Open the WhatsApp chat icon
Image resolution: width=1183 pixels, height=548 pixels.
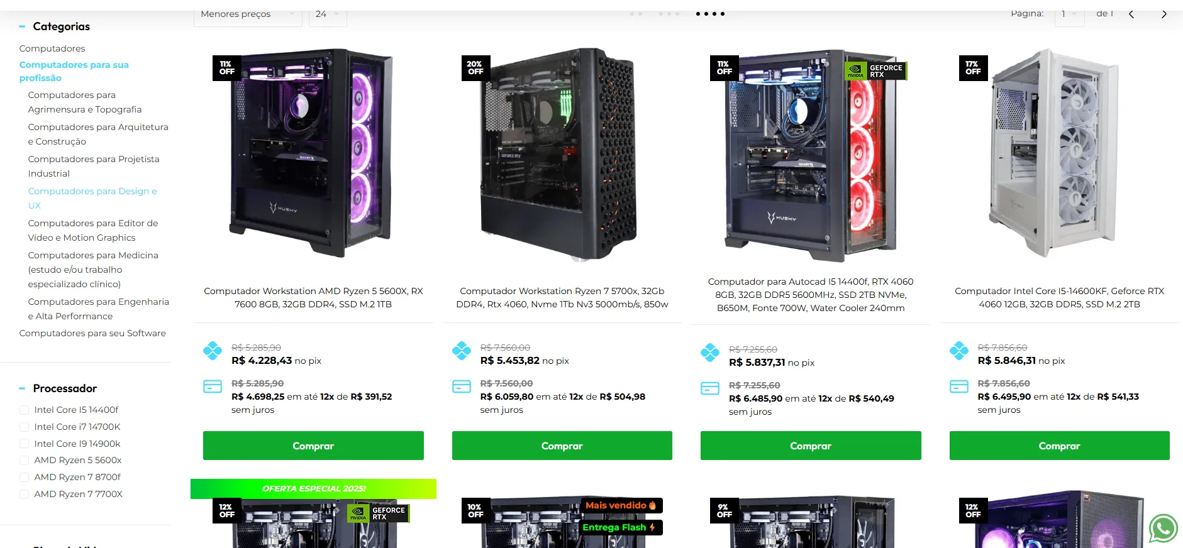tap(1163, 529)
